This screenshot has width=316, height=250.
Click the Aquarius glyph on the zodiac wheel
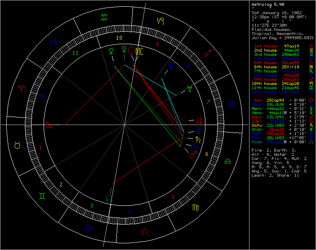tap(105, 17)
